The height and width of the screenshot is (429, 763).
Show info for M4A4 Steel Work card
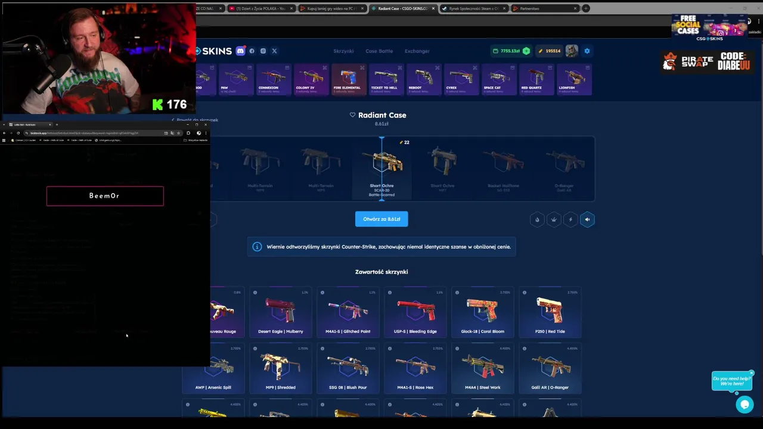[457, 349]
